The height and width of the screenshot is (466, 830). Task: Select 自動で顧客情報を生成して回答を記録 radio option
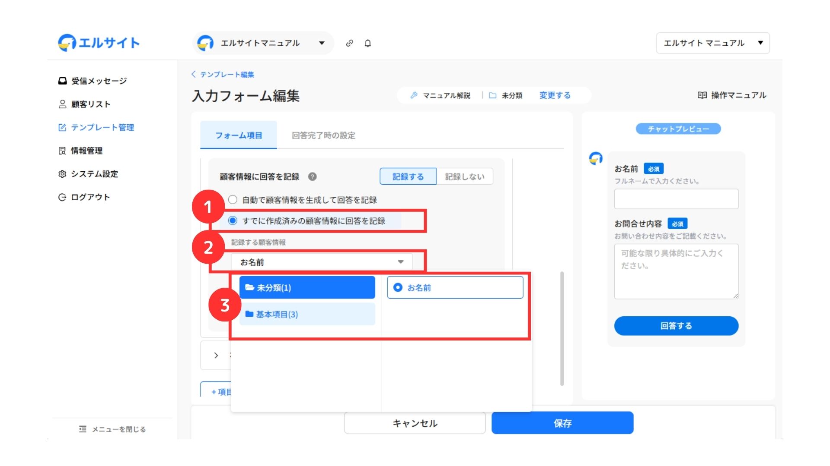233,200
